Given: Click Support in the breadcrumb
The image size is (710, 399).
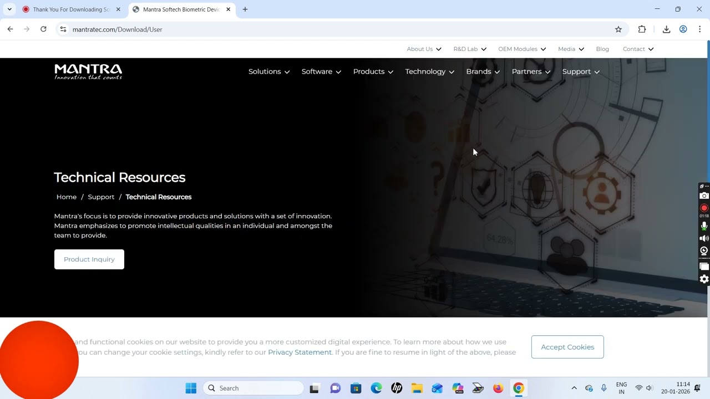Looking at the screenshot, I should click(101, 197).
